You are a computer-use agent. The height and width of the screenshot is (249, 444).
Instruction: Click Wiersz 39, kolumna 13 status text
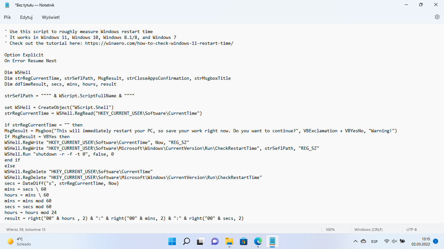click(x=26, y=230)
